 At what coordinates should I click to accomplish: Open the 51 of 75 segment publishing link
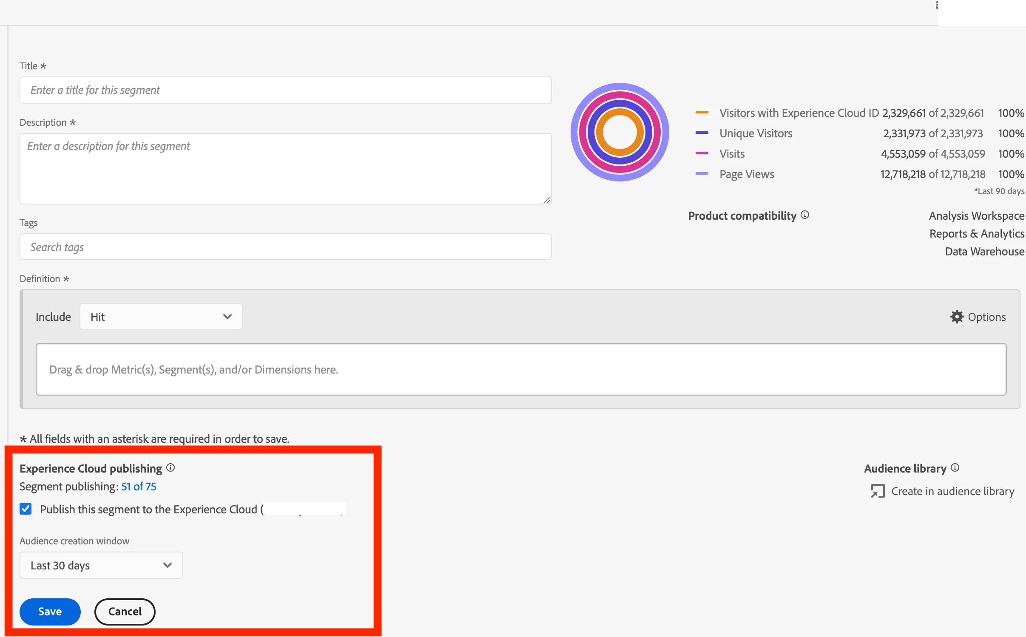139,487
